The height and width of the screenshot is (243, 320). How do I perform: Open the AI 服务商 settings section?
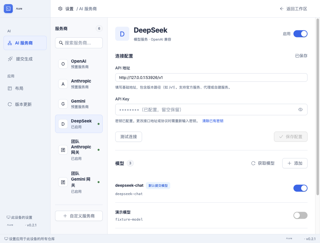coord(25,43)
